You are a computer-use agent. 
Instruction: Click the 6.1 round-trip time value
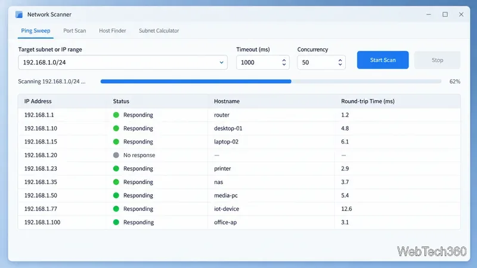point(345,142)
